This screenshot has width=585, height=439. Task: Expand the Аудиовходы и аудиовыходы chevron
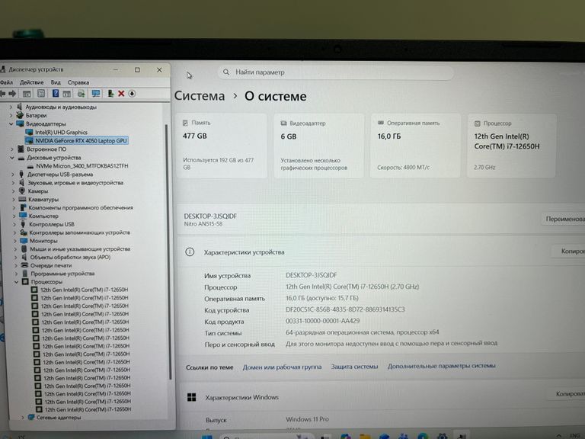coord(11,107)
